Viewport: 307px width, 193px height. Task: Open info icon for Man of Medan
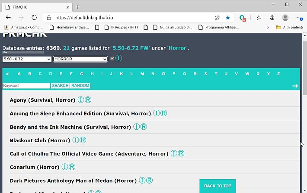pyautogui.click(x=142, y=180)
